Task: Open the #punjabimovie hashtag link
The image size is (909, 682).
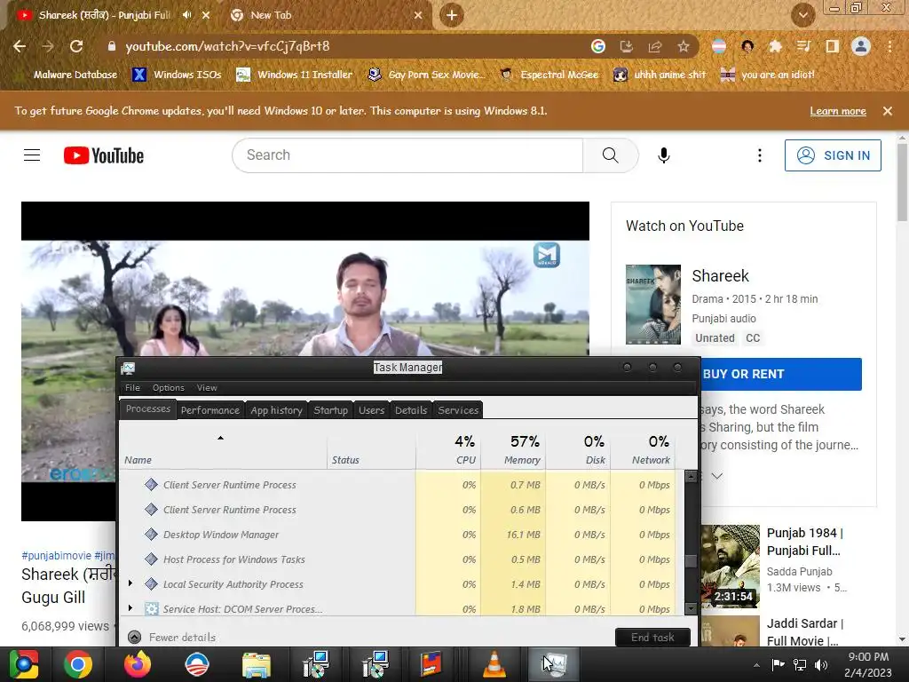Action: click(56, 556)
